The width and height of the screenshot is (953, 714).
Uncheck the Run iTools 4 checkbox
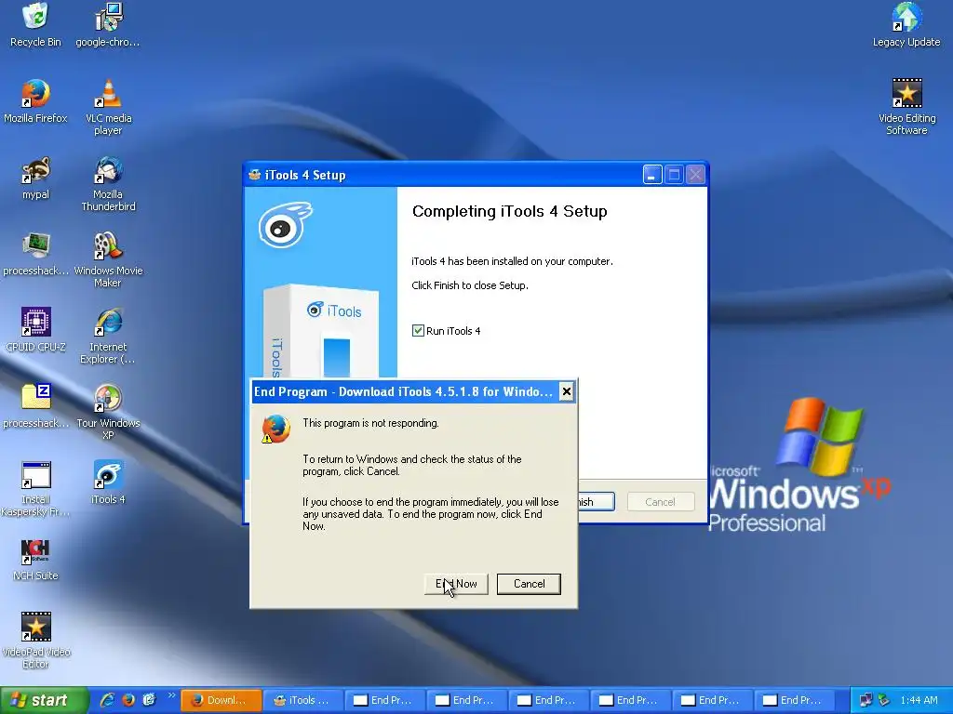(x=418, y=330)
